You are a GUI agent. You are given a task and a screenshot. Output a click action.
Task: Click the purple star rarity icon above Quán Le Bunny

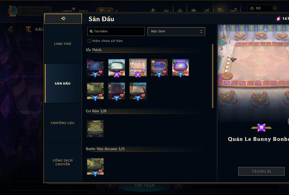[x=261, y=128]
